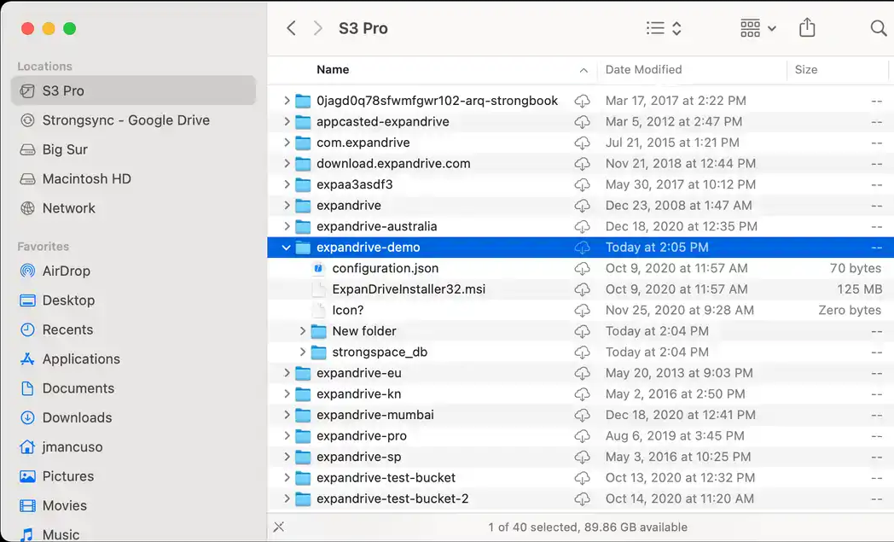Click the expandrive-pro folder icon

(303, 436)
